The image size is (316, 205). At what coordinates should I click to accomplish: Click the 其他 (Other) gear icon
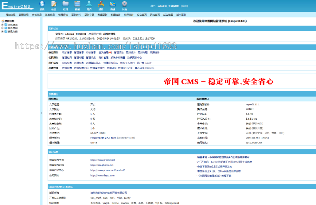[124, 5]
